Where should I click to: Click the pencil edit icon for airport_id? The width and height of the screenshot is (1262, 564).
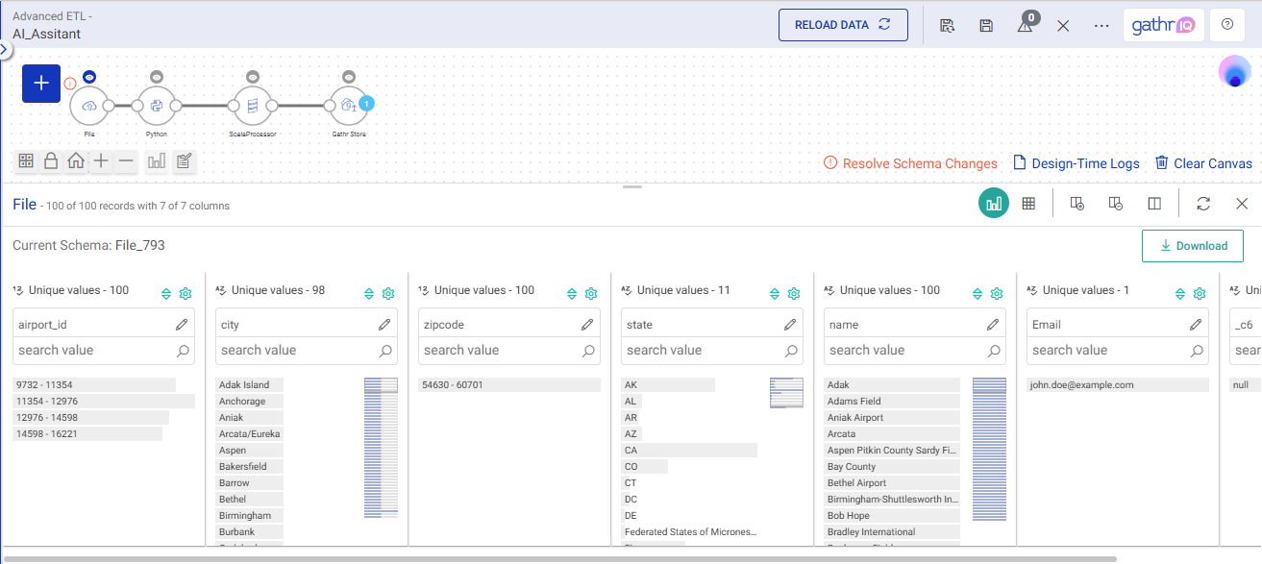click(x=182, y=325)
